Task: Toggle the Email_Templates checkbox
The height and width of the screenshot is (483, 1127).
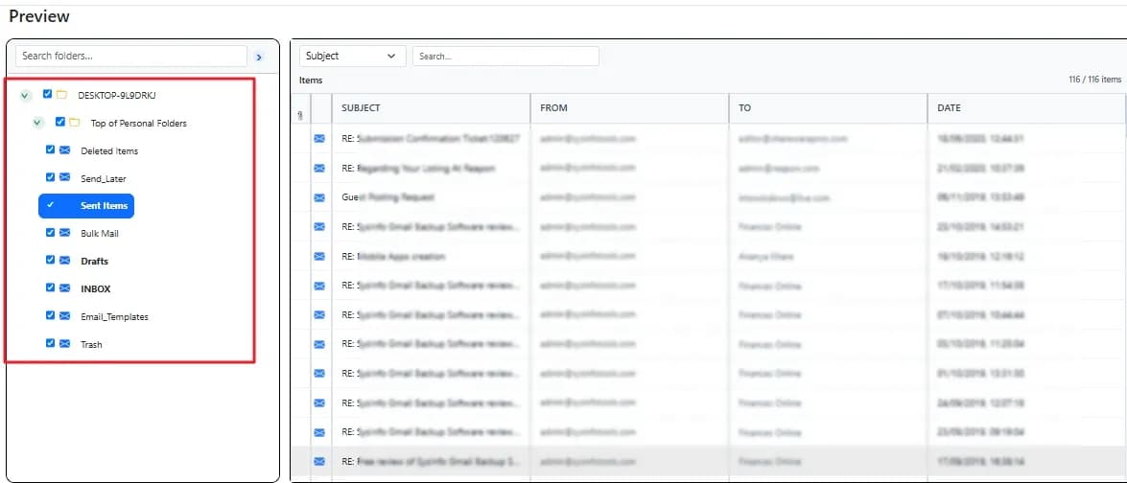Action: [x=50, y=316]
